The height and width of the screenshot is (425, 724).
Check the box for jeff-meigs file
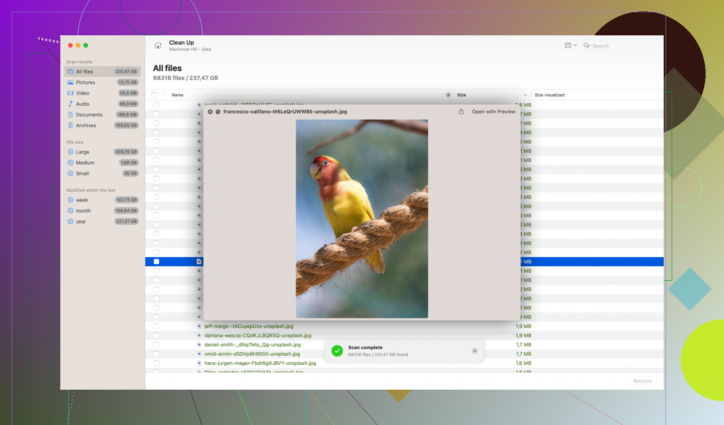(156, 326)
